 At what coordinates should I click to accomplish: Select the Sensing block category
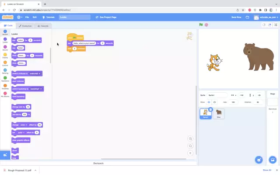[x=5, y=71]
